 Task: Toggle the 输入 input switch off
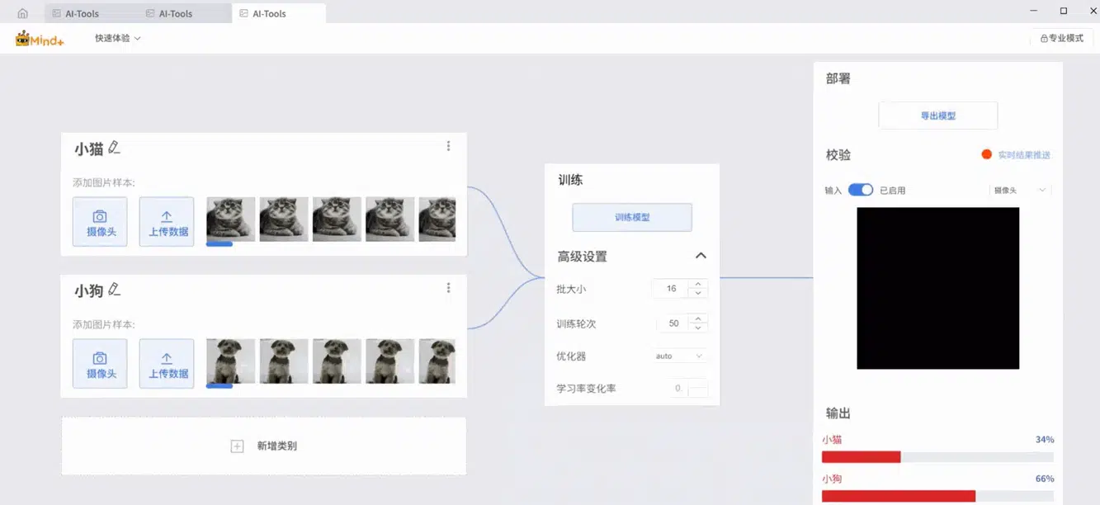click(x=861, y=190)
